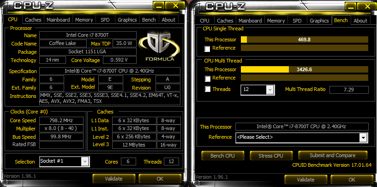The height and width of the screenshot is (187, 377).
Task: Minimize the left CPU-Z window
Action: [x=159, y=6]
